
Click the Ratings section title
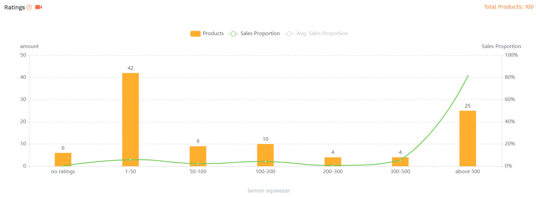pyautogui.click(x=15, y=7)
